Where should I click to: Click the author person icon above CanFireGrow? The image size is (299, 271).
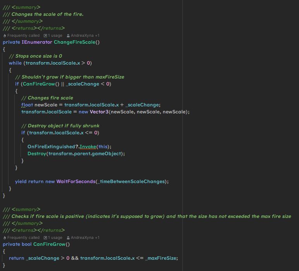pyautogui.click(x=68, y=237)
